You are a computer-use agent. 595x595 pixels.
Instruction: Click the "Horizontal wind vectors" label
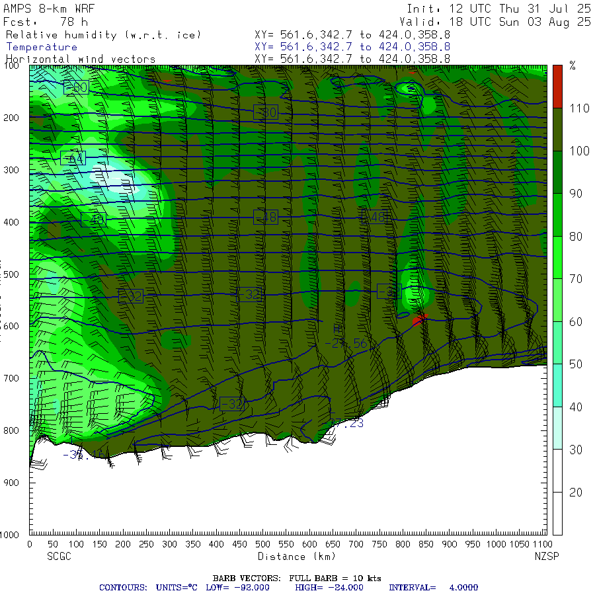pos(81,59)
